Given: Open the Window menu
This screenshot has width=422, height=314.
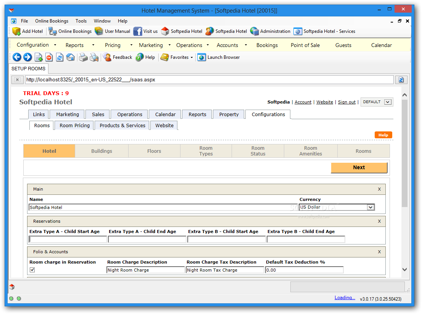Looking at the screenshot, I should coord(102,21).
